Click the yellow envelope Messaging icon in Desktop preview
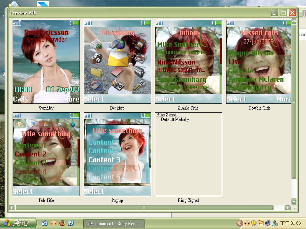 coord(117,58)
